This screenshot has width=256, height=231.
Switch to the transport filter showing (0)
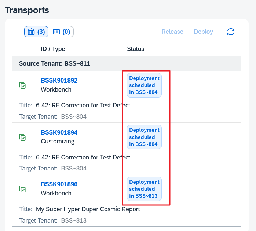point(61,32)
